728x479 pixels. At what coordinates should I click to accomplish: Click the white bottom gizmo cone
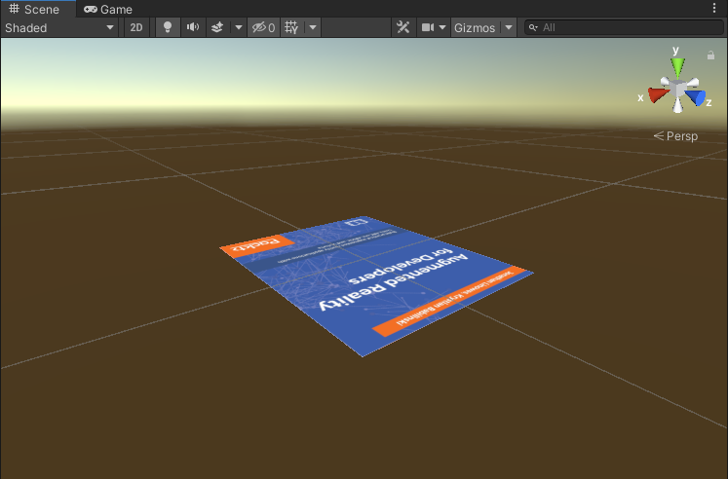coord(678,105)
